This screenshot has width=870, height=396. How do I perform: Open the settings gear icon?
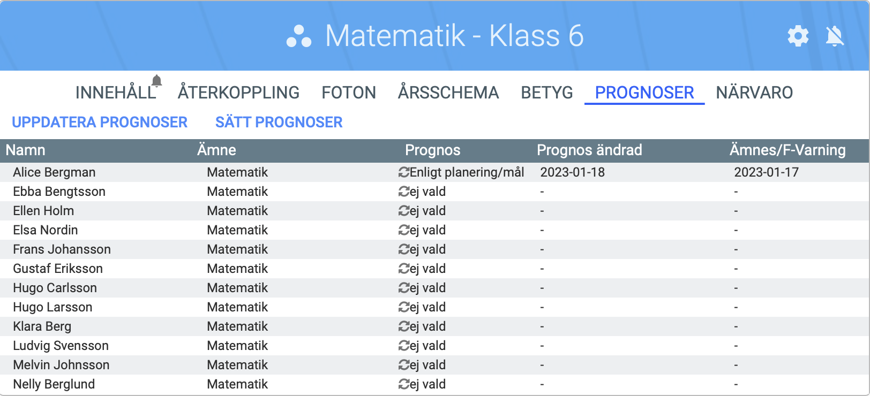798,36
